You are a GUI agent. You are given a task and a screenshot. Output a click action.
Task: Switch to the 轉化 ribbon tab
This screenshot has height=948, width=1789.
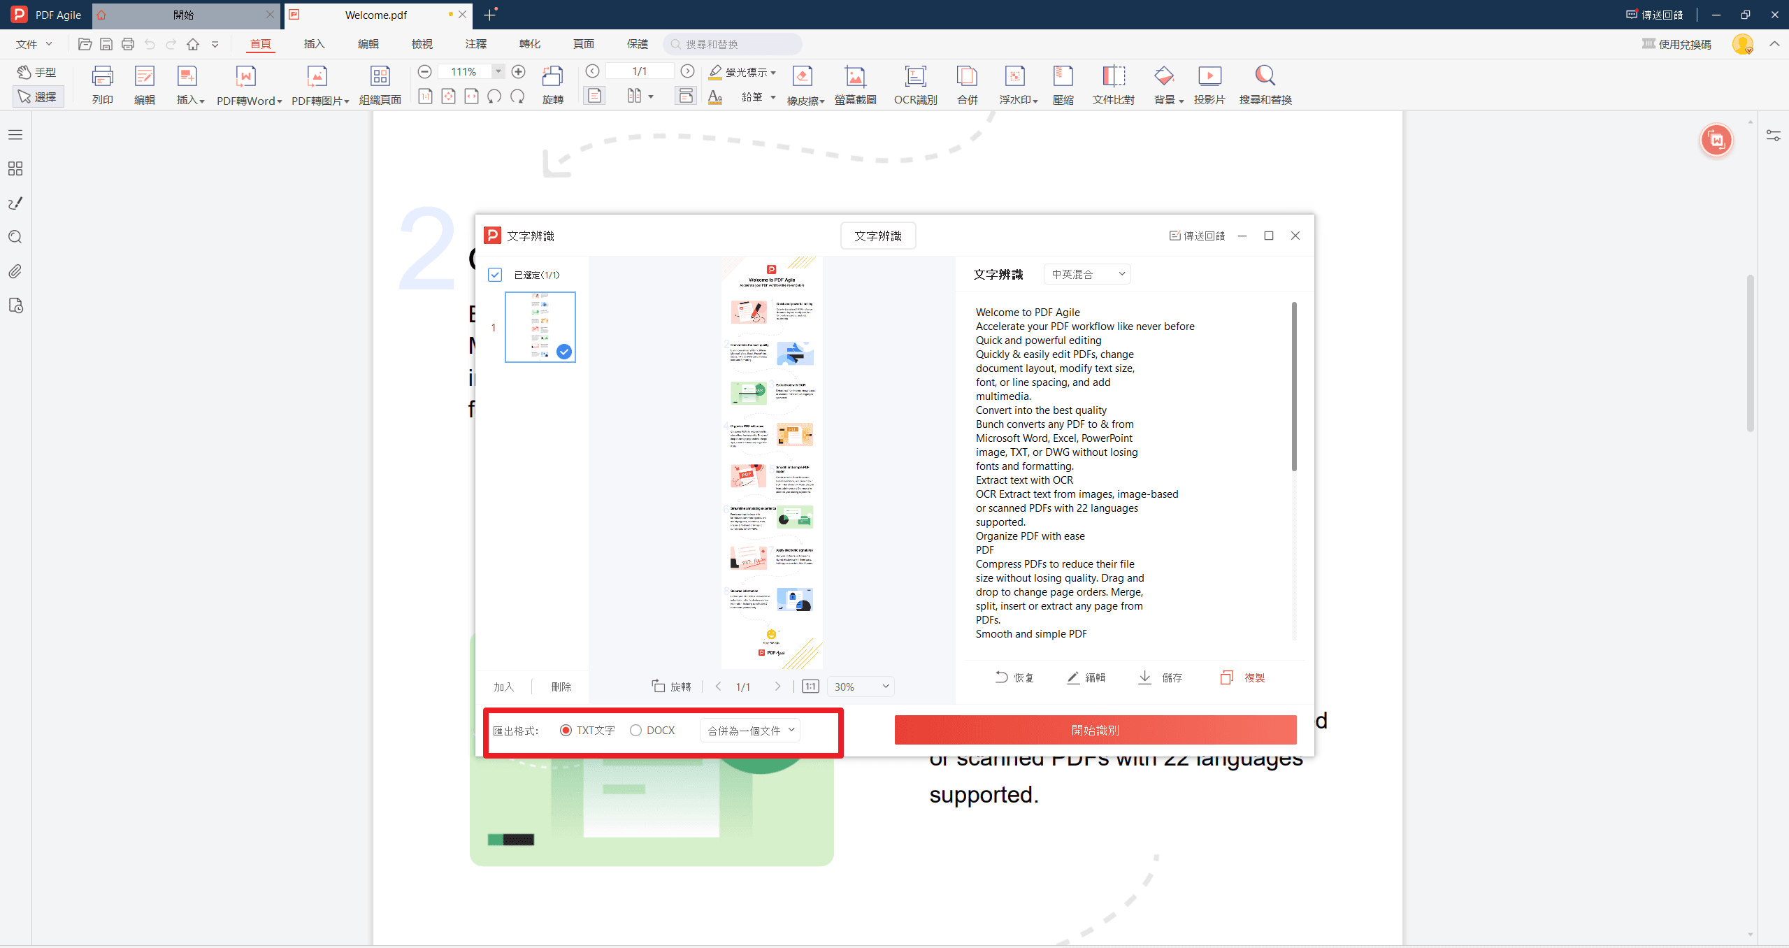point(529,44)
